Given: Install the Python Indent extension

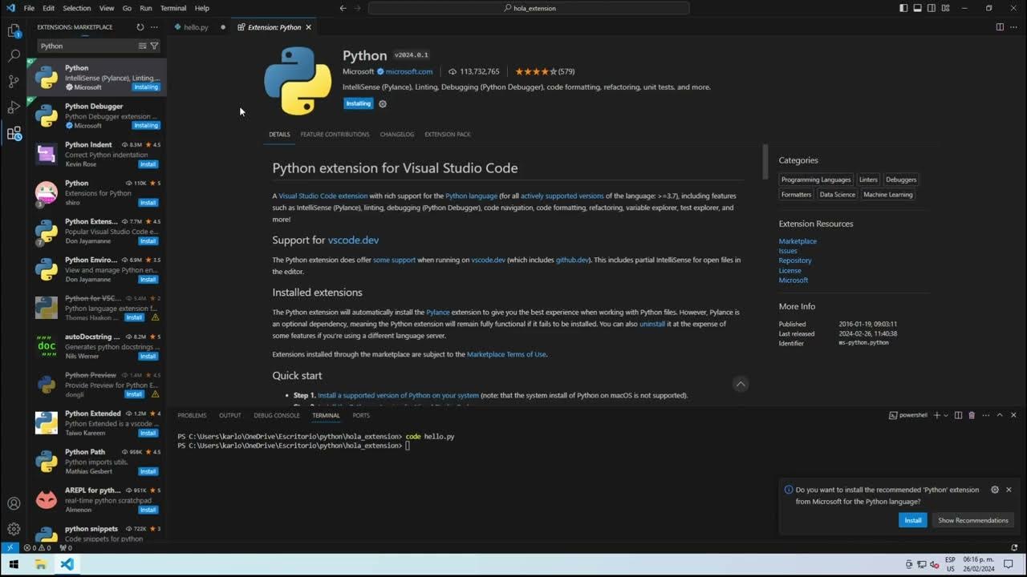Looking at the screenshot, I should (x=148, y=164).
